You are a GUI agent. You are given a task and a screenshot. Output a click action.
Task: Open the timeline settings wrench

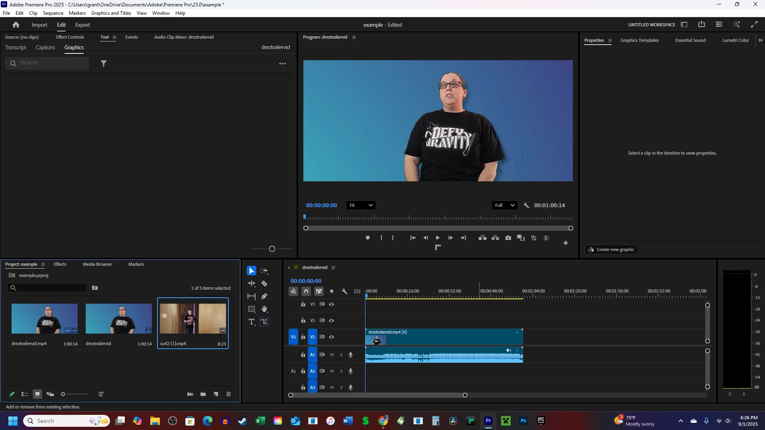pos(344,291)
